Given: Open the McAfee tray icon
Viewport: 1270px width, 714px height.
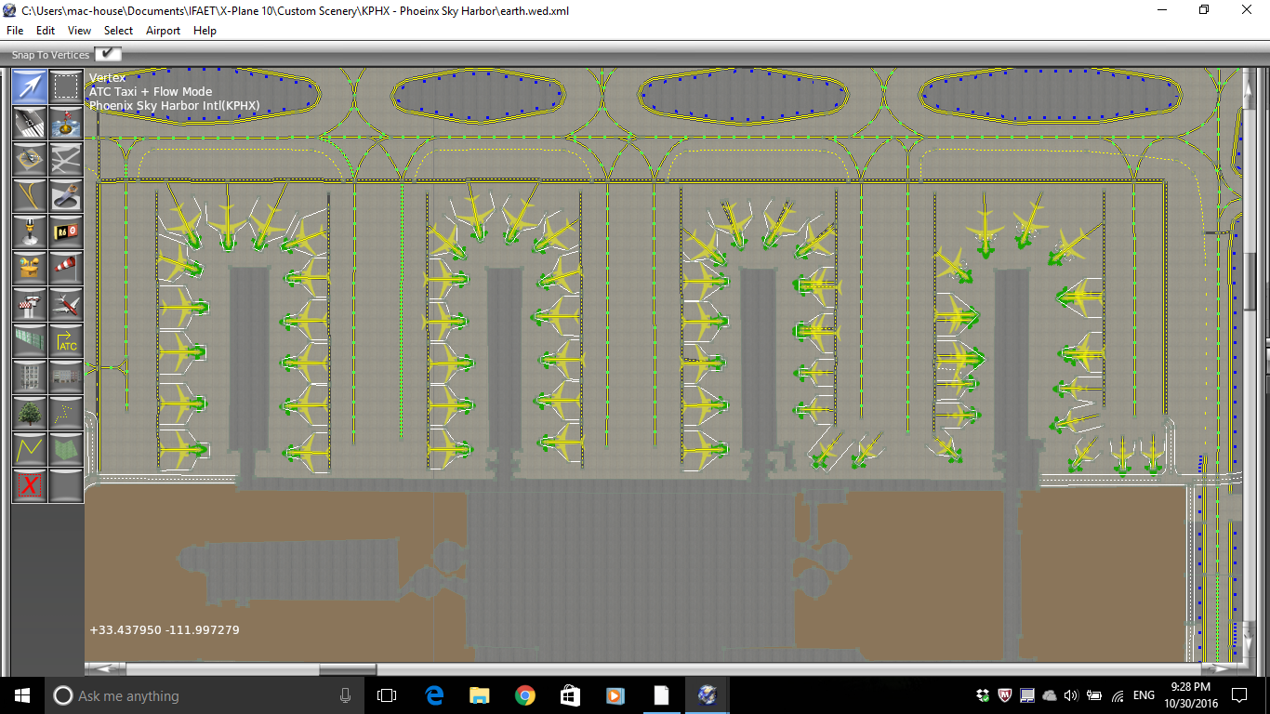Looking at the screenshot, I should 1005,695.
